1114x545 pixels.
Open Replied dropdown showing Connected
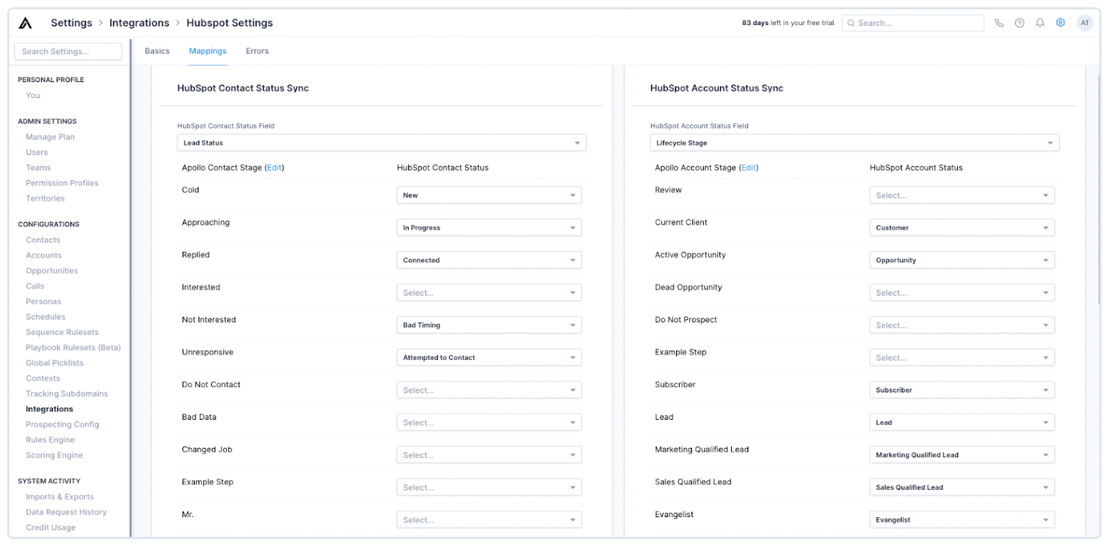pyautogui.click(x=489, y=260)
